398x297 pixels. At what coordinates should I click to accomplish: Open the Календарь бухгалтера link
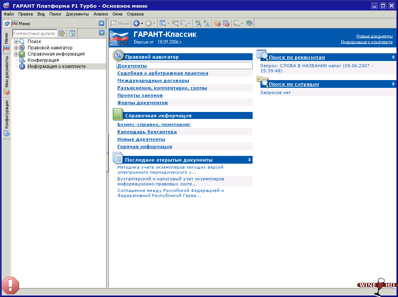coord(147,132)
